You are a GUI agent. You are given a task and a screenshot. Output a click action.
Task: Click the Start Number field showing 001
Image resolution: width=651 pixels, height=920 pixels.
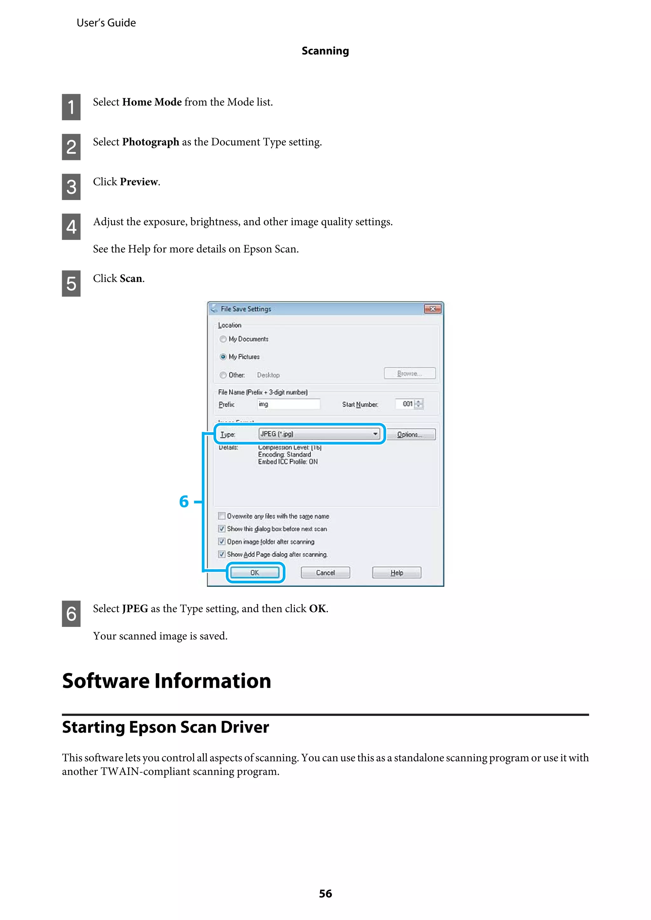(x=405, y=404)
